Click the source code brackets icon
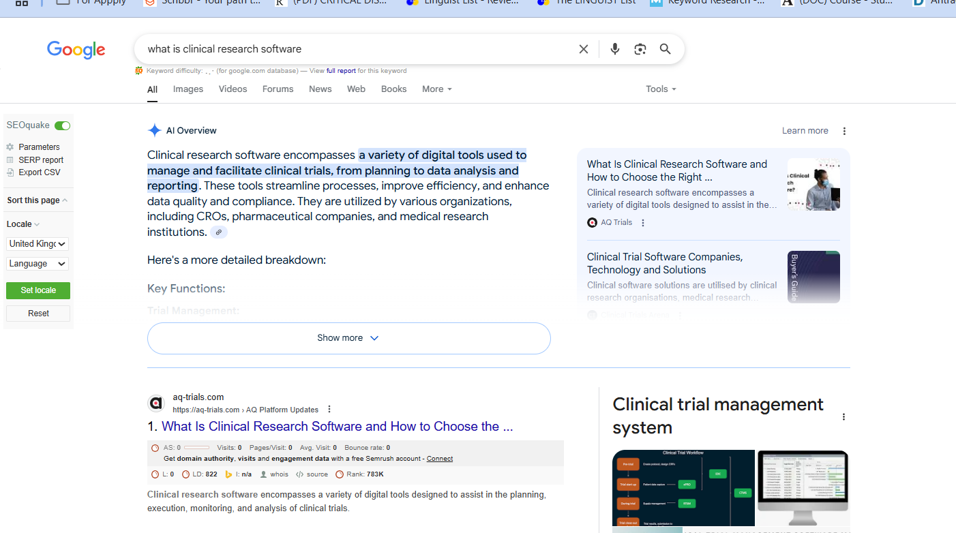This screenshot has width=956, height=533. click(x=299, y=474)
